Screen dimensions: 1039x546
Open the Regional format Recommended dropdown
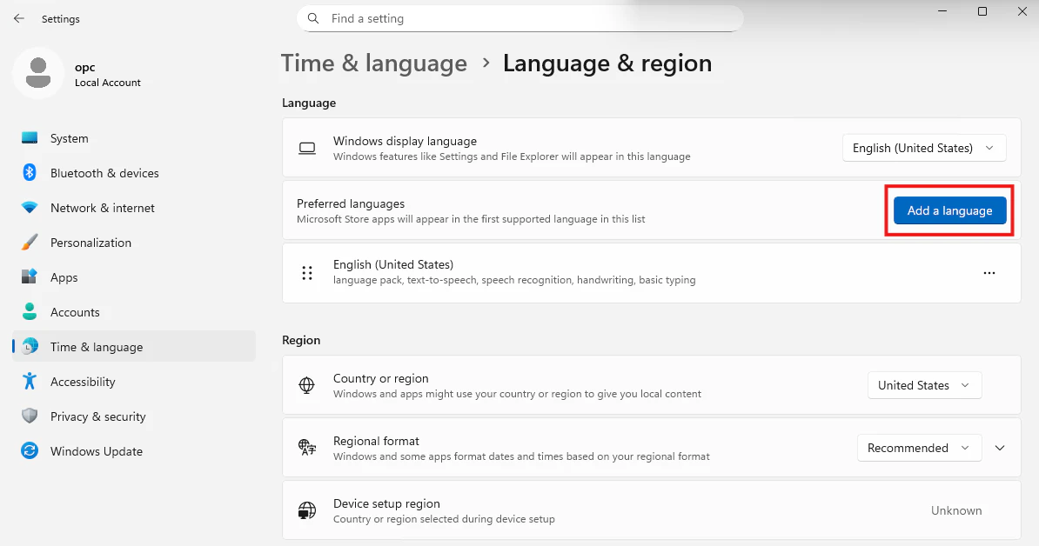coord(918,448)
